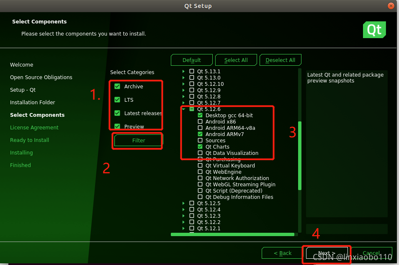
Task: Expand the Qt 5.13.0 tree node
Action: (x=183, y=77)
